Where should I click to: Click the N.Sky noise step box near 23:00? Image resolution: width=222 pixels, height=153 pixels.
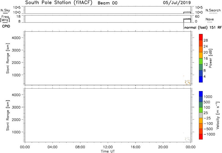point(187,13)
